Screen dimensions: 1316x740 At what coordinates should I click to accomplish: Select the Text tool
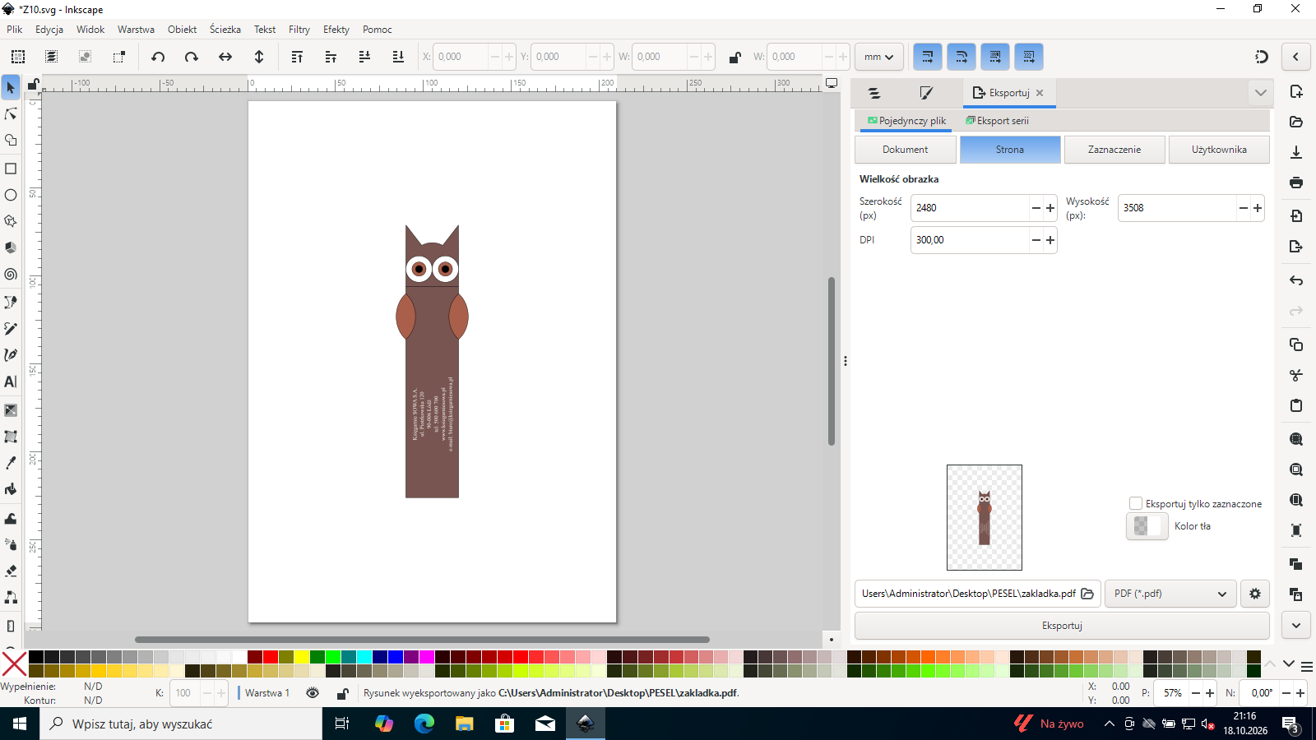click(x=11, y=382)
